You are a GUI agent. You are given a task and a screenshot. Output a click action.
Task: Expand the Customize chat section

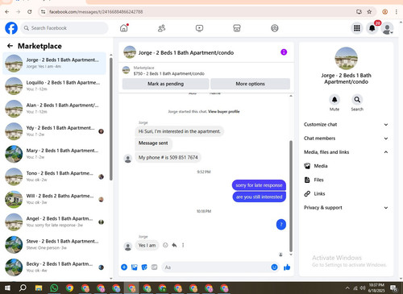pyautogui.click(x=346, y=124)
